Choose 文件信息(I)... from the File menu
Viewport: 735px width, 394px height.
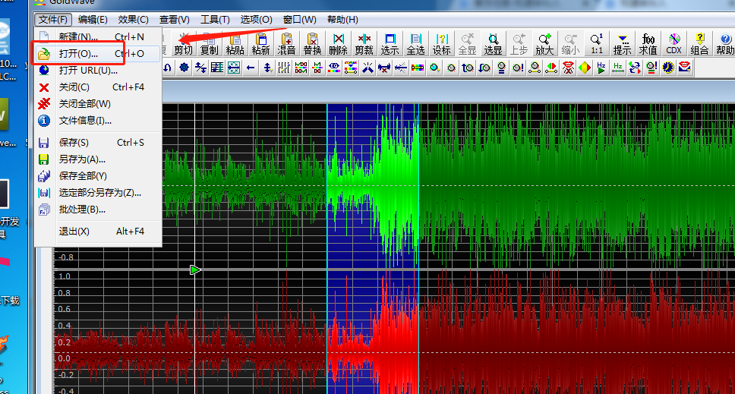(x=98, y=121)
